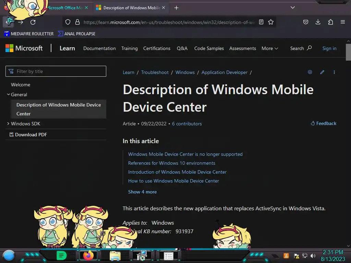351x263 pixels.
Task: Open the Start orb in taskbar
Action: 9,255
